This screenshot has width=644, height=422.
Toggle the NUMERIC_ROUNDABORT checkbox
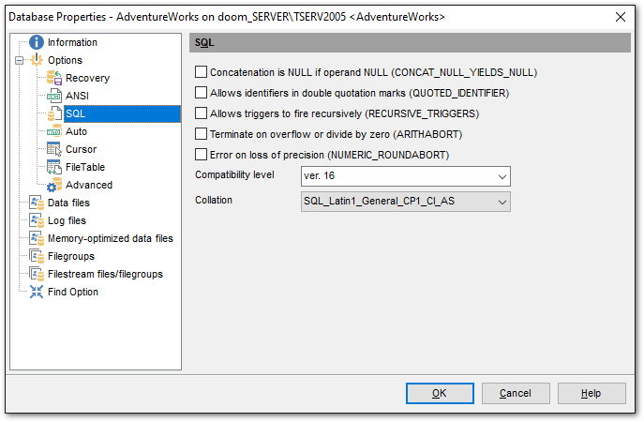tap(201, 155)
